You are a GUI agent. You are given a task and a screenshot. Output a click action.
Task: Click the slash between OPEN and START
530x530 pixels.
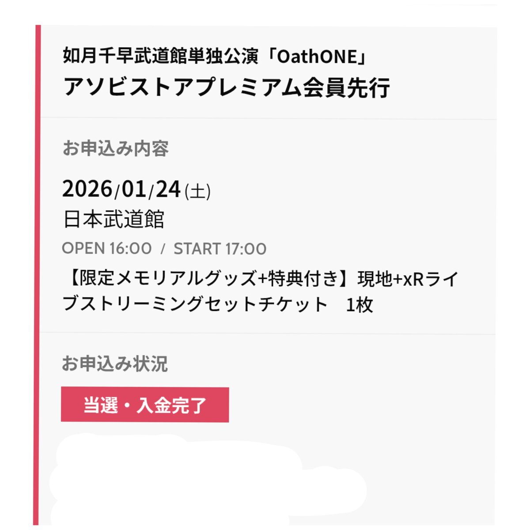pyautogui.click(x=163, y=249)
